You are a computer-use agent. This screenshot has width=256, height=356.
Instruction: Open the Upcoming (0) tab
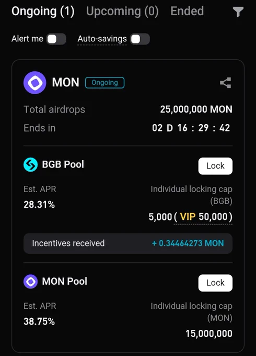point(122,12)
